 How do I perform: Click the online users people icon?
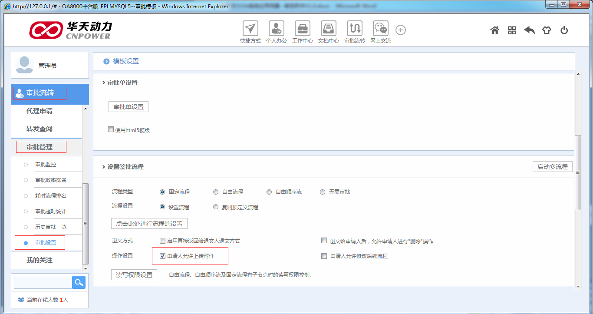[21, 300]
